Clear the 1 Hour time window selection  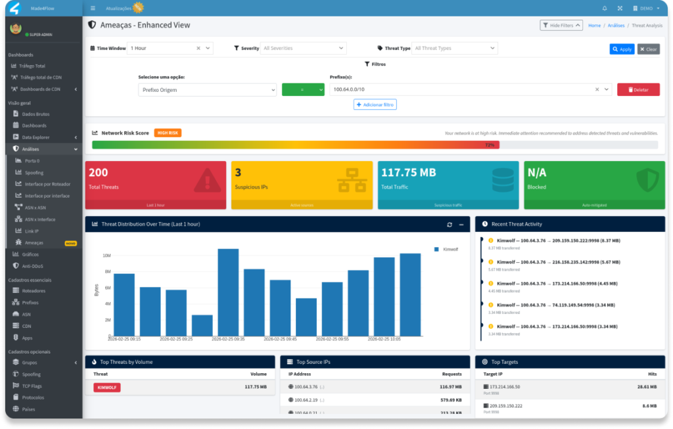click(x=198, y=48)
